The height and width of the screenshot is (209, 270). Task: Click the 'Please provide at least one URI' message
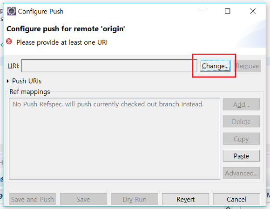tap(62, 42)
